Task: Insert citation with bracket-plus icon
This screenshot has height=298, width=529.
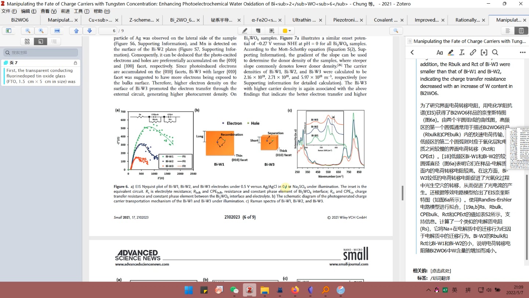Action: 484,52
